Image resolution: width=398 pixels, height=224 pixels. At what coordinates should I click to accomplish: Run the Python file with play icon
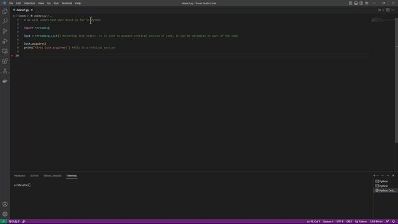(x=379, y=10)
